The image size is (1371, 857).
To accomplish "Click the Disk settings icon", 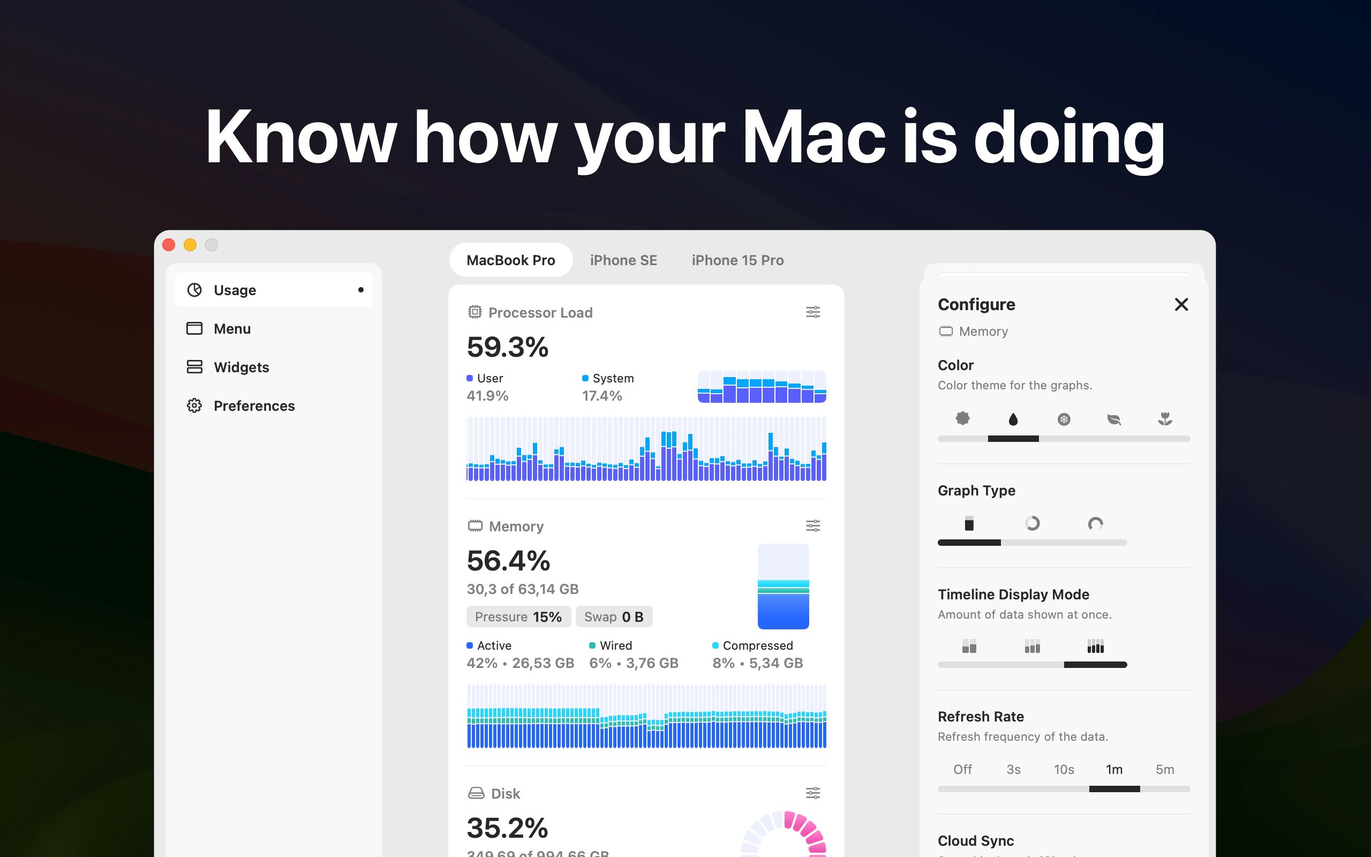I will pyautogui.click(x=813, y=793).
